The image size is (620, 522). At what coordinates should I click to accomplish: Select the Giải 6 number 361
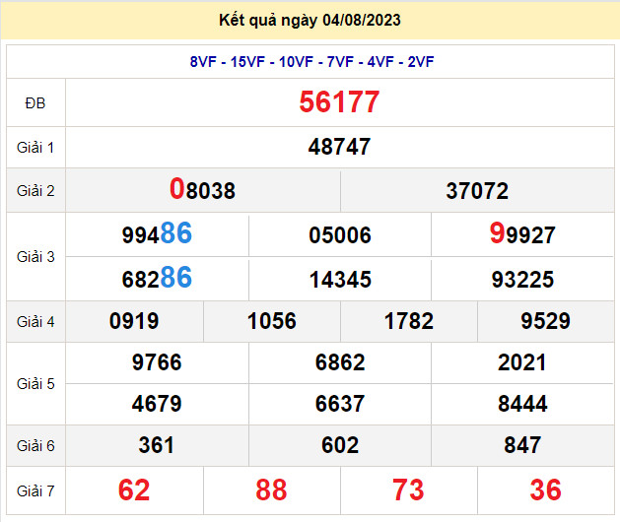(157, 445)
